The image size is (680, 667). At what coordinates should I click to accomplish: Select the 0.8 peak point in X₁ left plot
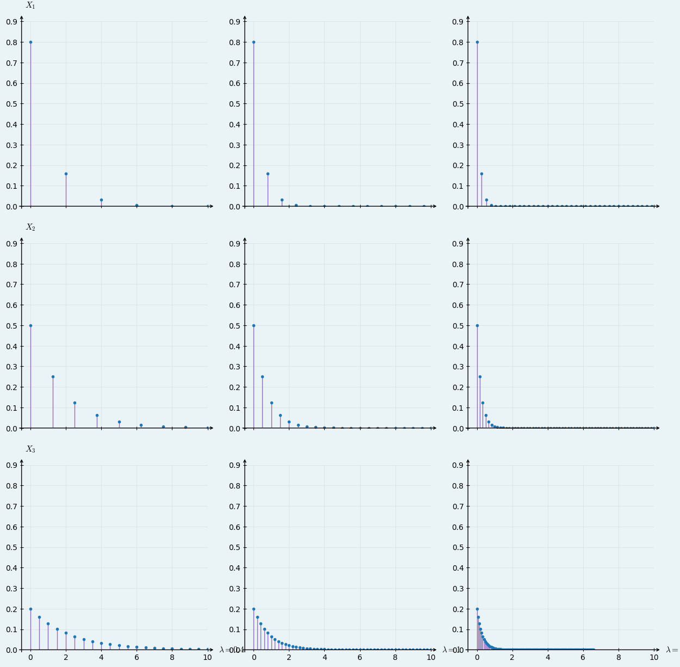coord(30,42)
